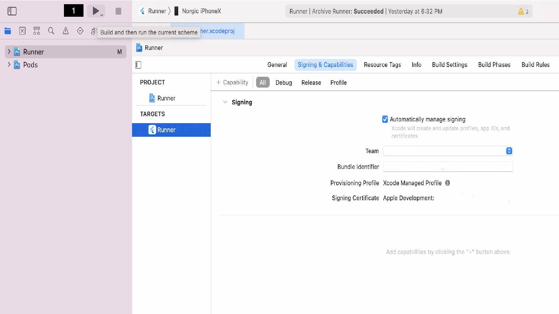Viewport: 559px width, 314px height.
Task: Expand the Runner project in navigator
Action: 9,52
